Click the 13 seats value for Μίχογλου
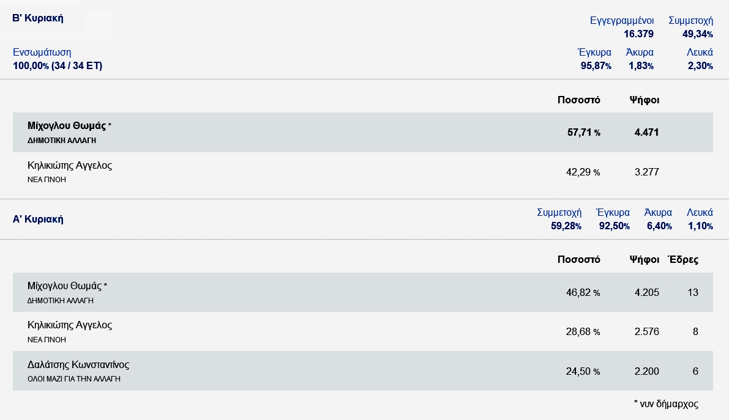 tap(692, 292)
